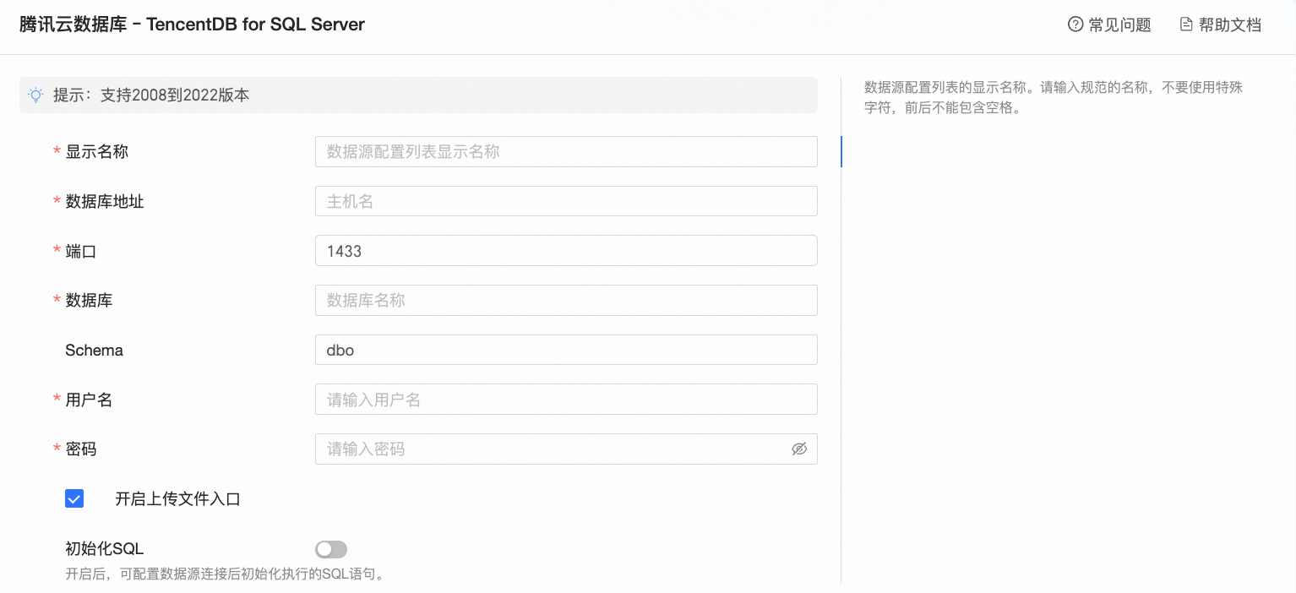This screenshot has height=593, width=1296.
Task: Click the 数据库地址 host name field
Action: [566, 201]
